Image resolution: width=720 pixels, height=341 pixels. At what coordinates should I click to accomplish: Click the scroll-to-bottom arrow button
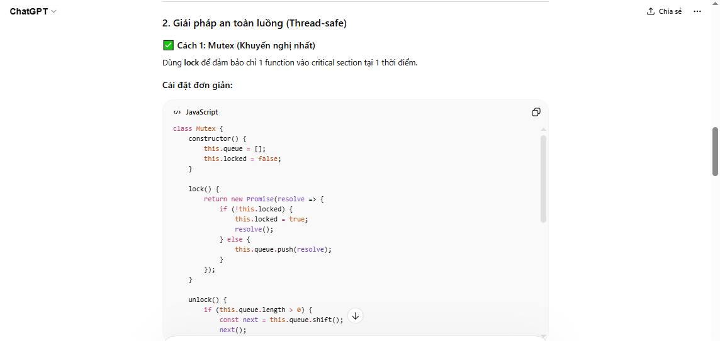point(355,315)
